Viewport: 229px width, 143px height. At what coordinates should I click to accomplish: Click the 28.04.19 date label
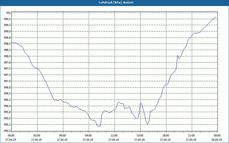coord(217,140)
